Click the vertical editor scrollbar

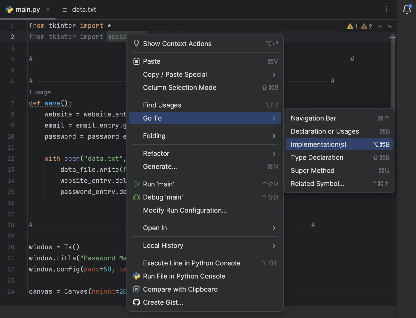click(393, 72)
